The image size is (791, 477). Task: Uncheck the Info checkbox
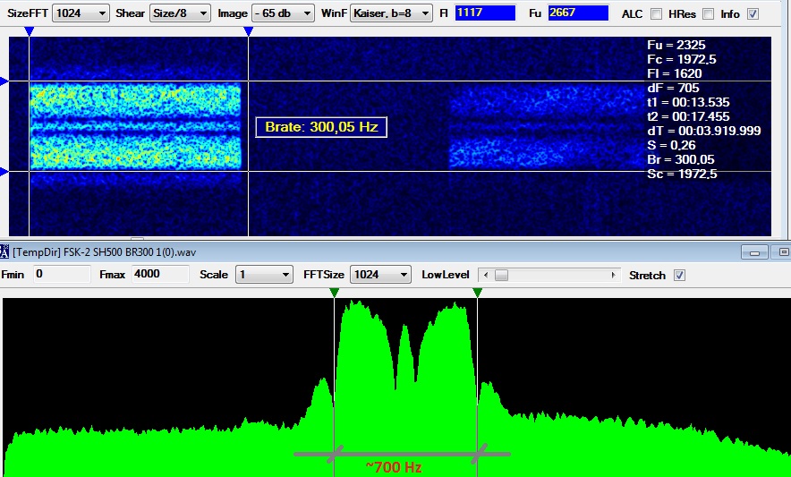coord(753,14)
